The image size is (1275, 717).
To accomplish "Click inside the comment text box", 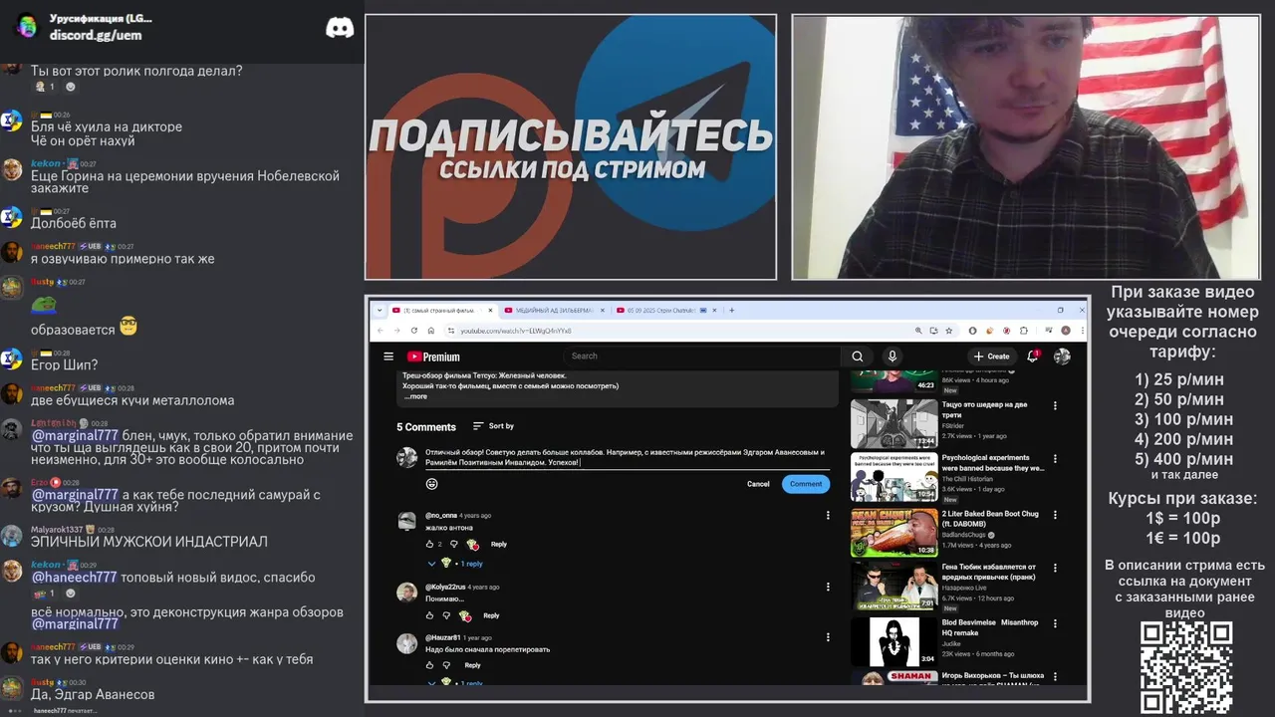I will [626, 457].
